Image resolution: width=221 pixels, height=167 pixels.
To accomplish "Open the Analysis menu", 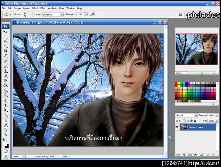I will click(x=52, y=8).
